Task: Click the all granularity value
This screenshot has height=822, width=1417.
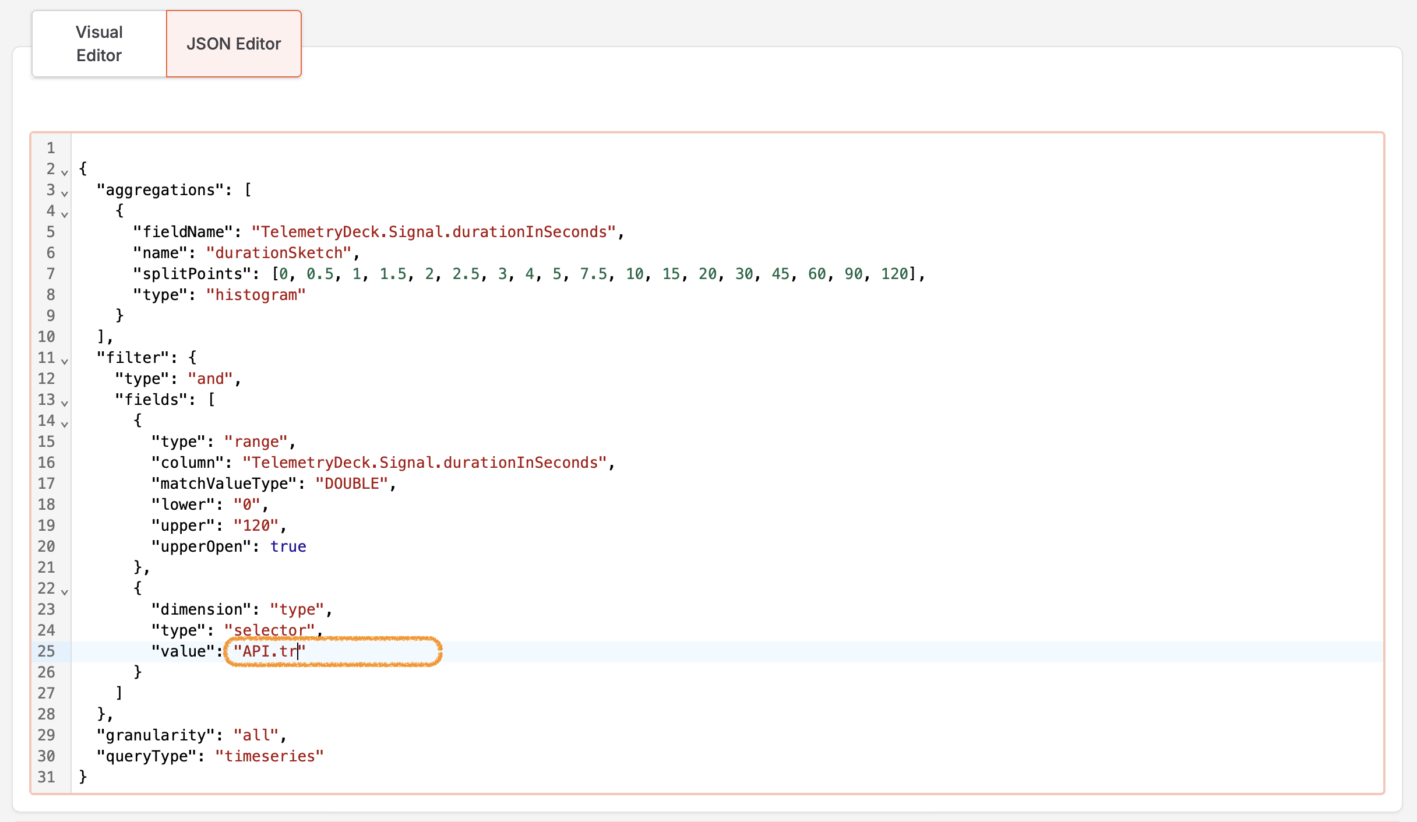Action: pyautogui.click(x=255, y=735)
